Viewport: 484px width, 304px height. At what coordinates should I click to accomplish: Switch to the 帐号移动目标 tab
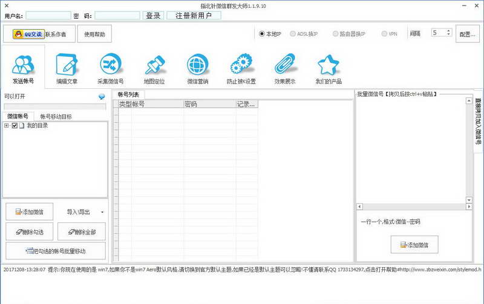56,117
